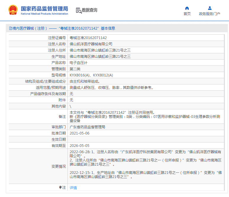
Task: Select approving department 广东省药品监督管理局
Action: tap(87, 127)
